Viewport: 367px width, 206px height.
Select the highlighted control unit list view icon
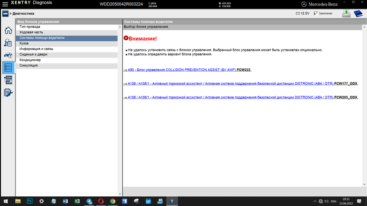coord(8,68)
